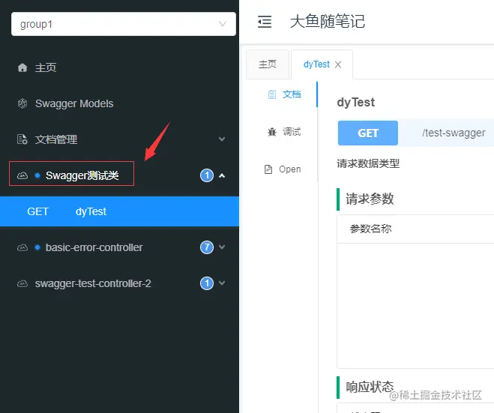Open Swagger Models in sidebar
The height and width of the screenshot is (413, 494).
point(74,103)
